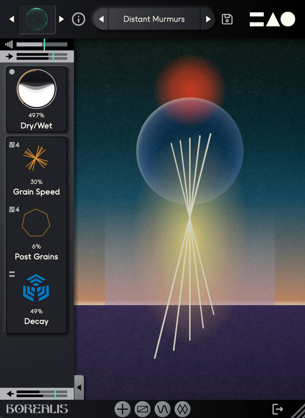Viewport: 305px width, 418px height.
Task: Click the save preset disk icon
Action: 227,19
